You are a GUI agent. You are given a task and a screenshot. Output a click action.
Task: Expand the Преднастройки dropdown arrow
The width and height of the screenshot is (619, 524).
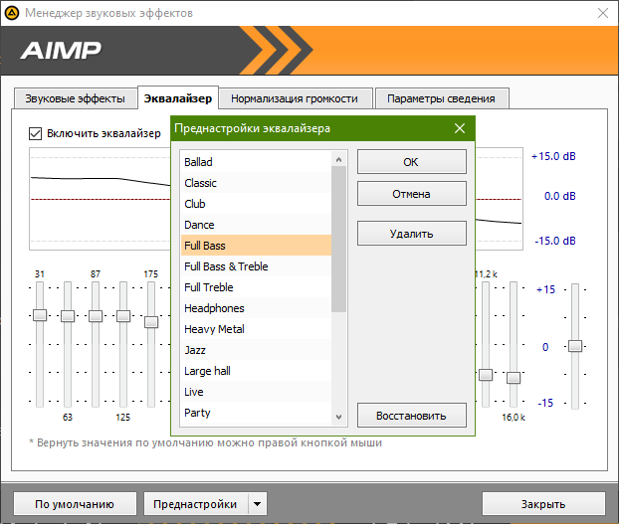[258, 504]
